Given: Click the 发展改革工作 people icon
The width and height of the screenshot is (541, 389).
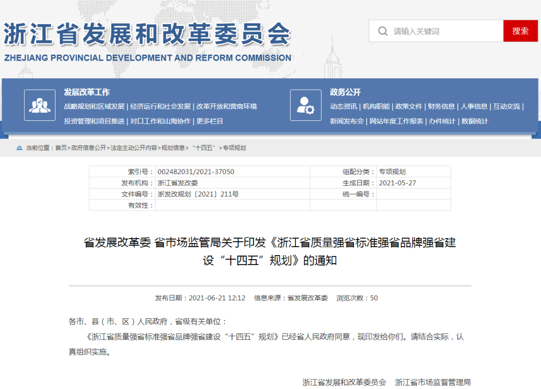Looking at the screenshot, I should click(x=40, y=105).
